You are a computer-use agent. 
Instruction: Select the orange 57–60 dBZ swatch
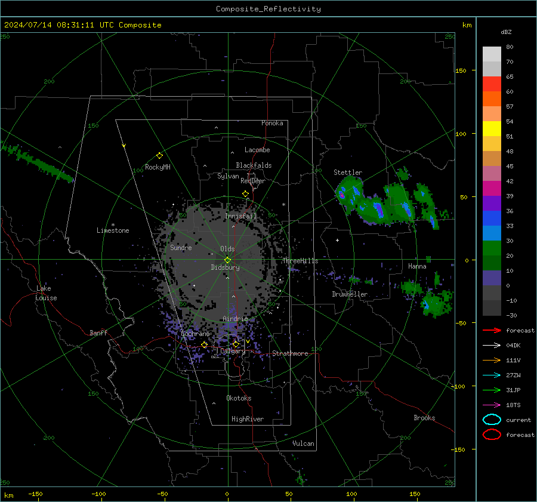(x=492, y=98)
